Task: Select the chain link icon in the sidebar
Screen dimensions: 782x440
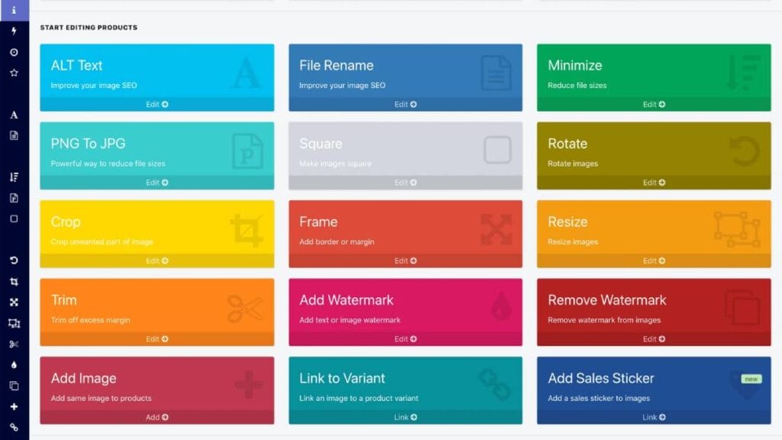Action: click(x=14, y=427)
